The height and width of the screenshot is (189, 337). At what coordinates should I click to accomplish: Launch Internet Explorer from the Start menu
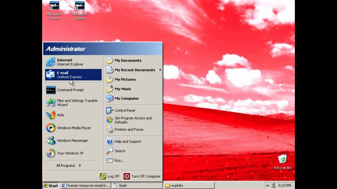coord(73,62)
